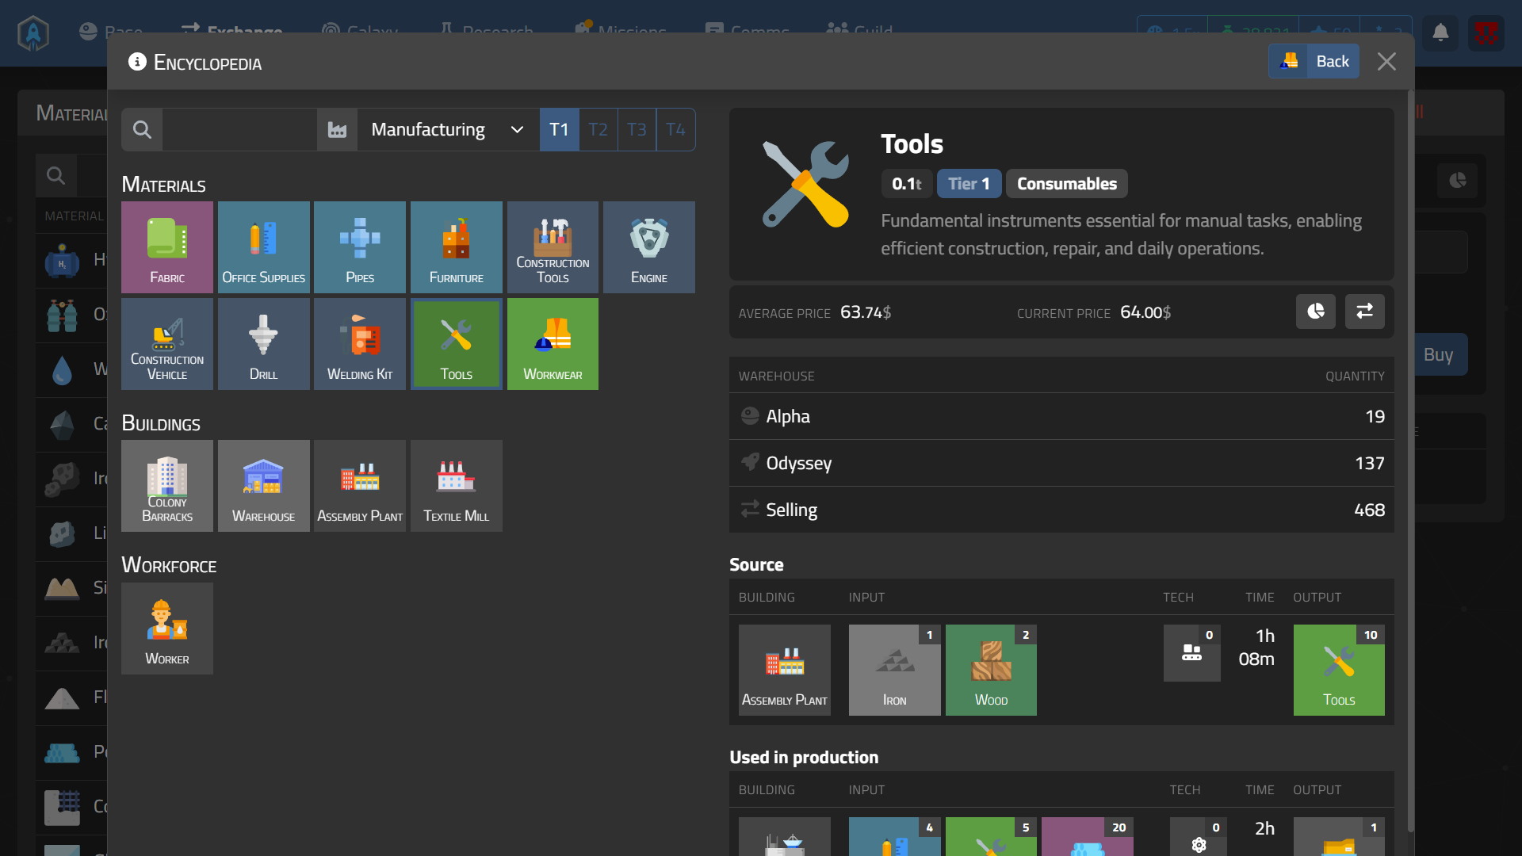The image size is (1522, 856).
Task: Enable the T2 tier filter
Action: click(x=598, y=129)
